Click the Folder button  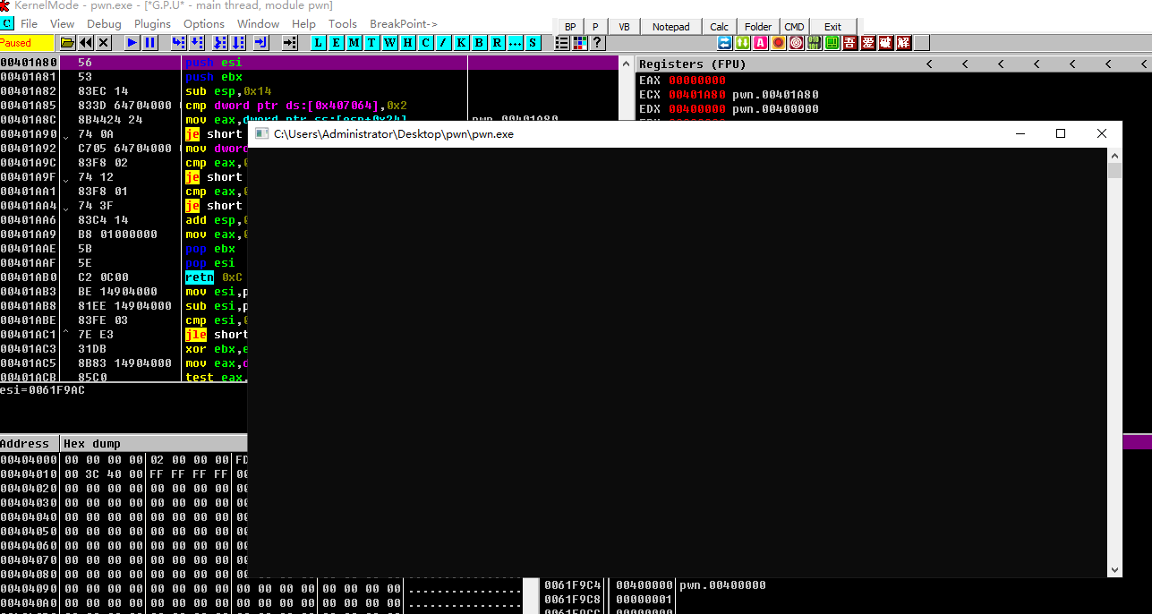tap(758, 27)
